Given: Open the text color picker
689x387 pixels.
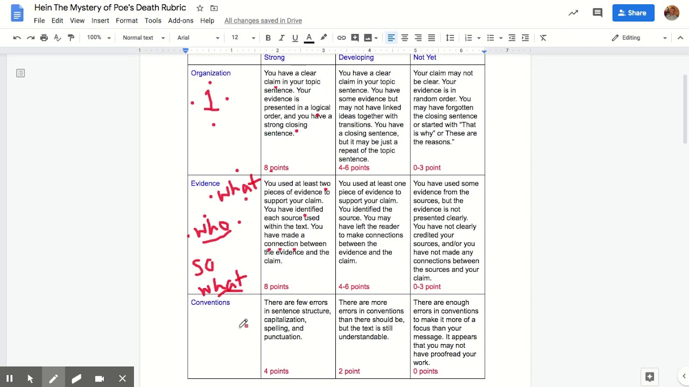Looking at the screenshot, I should point(309,38).
